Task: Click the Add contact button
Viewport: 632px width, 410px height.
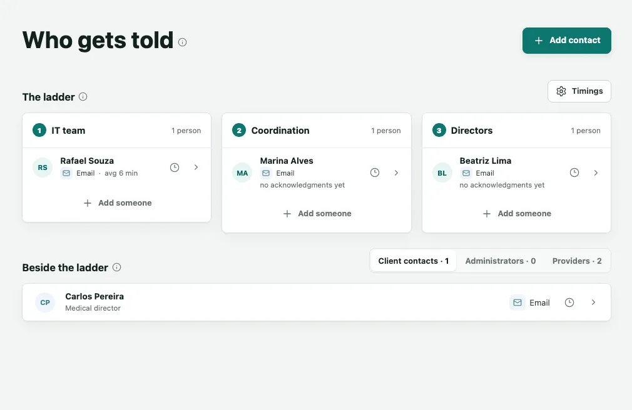Action: pyautogui.click(x=567, y=40)
